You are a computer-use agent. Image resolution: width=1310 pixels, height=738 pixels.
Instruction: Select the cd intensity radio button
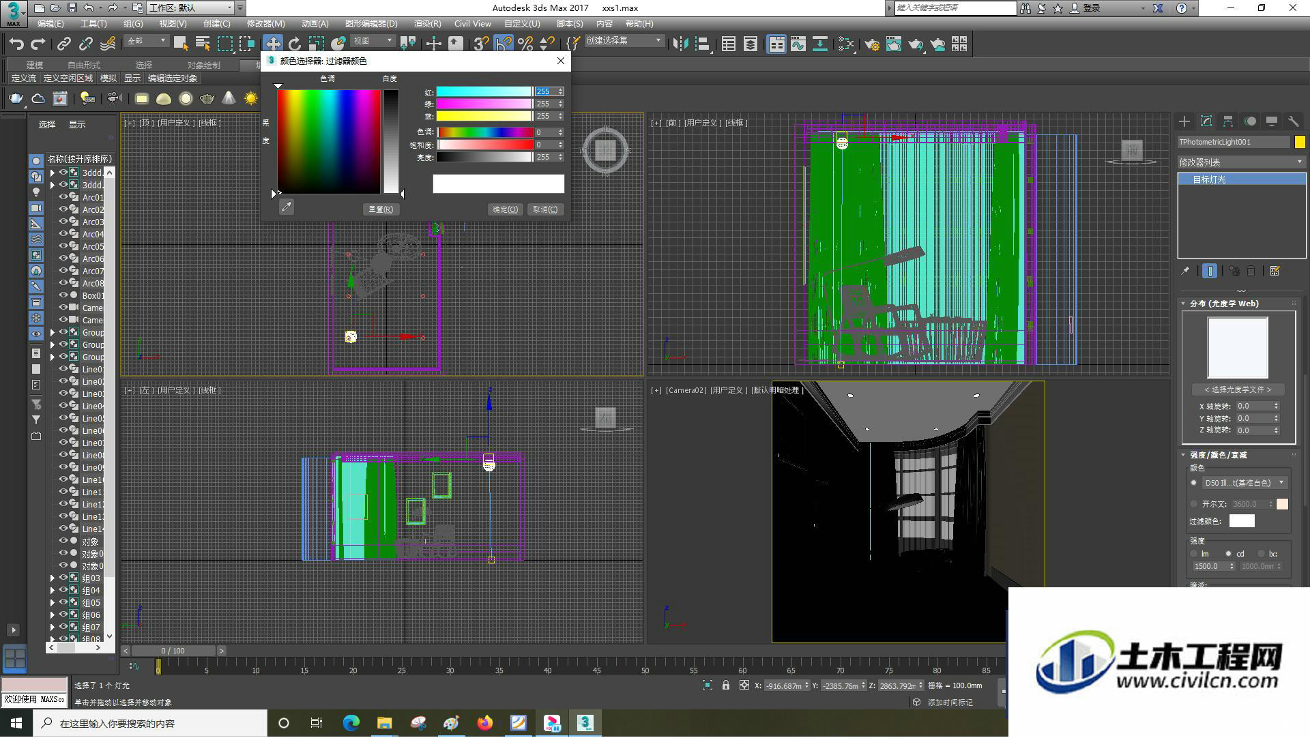click(1228, 554)
